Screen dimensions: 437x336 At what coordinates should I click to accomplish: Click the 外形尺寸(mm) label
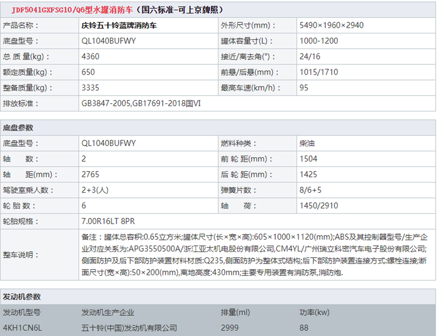pyautogui.click(x=248, y=26)
